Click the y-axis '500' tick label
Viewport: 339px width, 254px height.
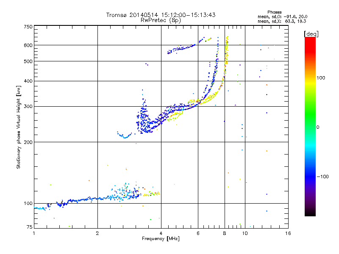(x=28, y=61)
